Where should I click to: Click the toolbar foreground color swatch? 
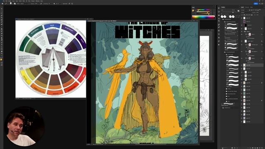(1, 60)
